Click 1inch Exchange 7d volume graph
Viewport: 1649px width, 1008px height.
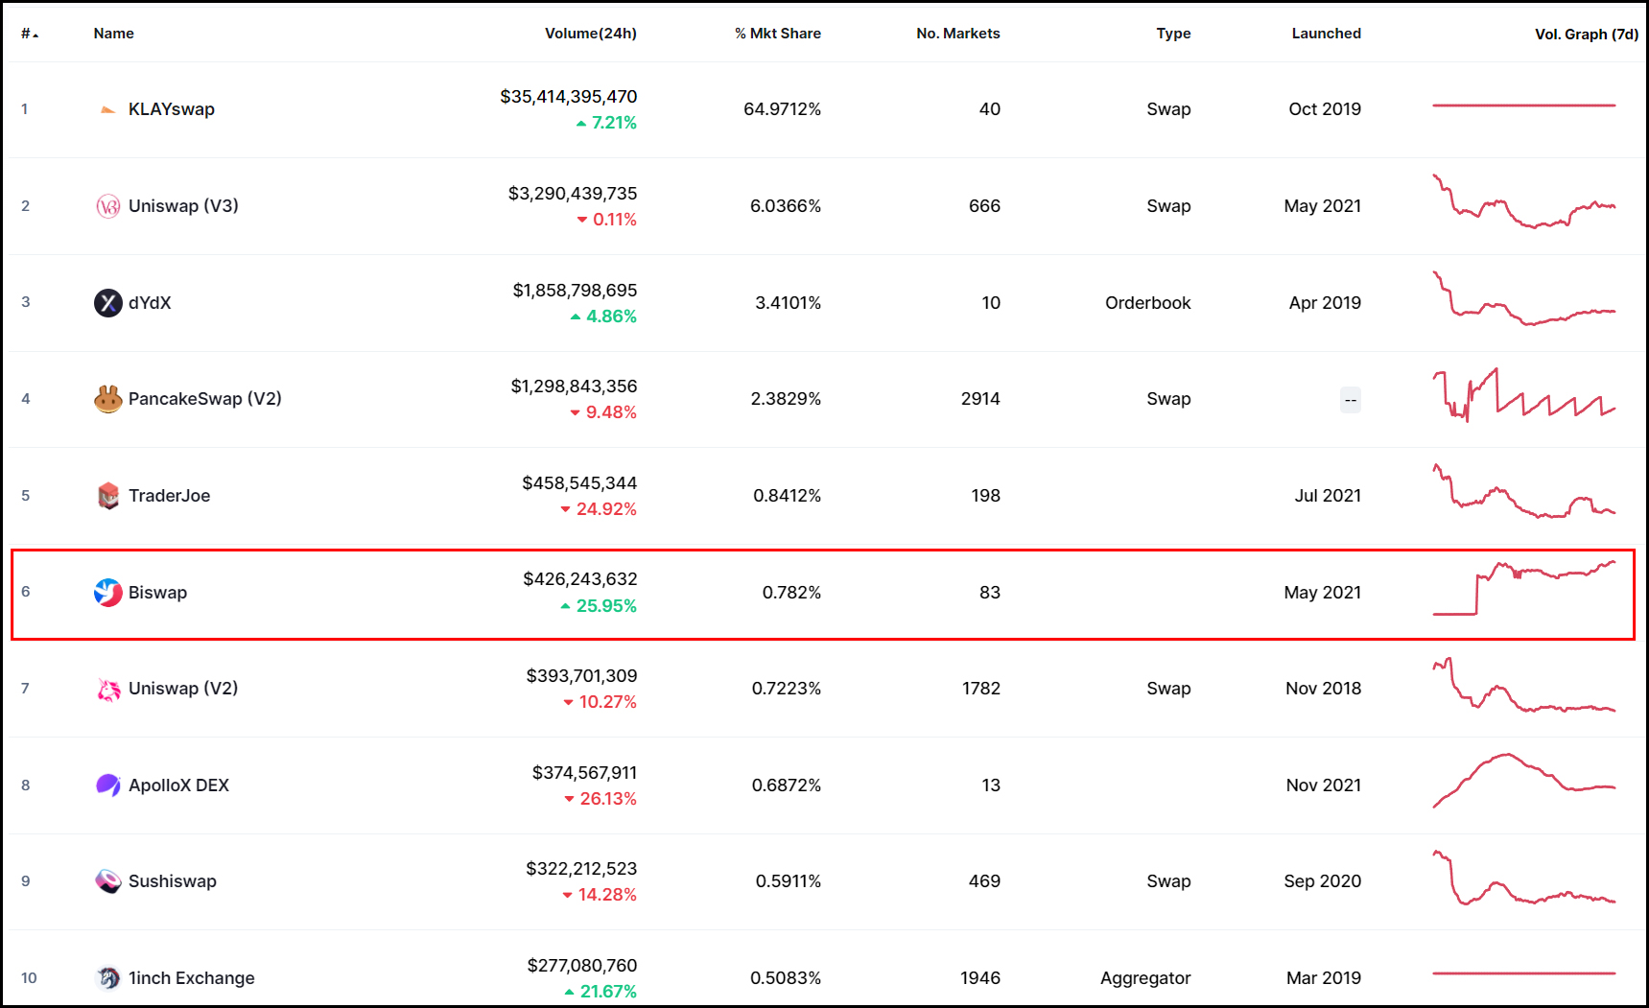point(1524,973)
